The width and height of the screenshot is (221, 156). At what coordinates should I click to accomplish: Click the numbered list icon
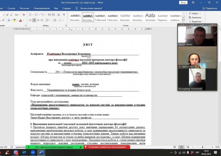point(37,14)
